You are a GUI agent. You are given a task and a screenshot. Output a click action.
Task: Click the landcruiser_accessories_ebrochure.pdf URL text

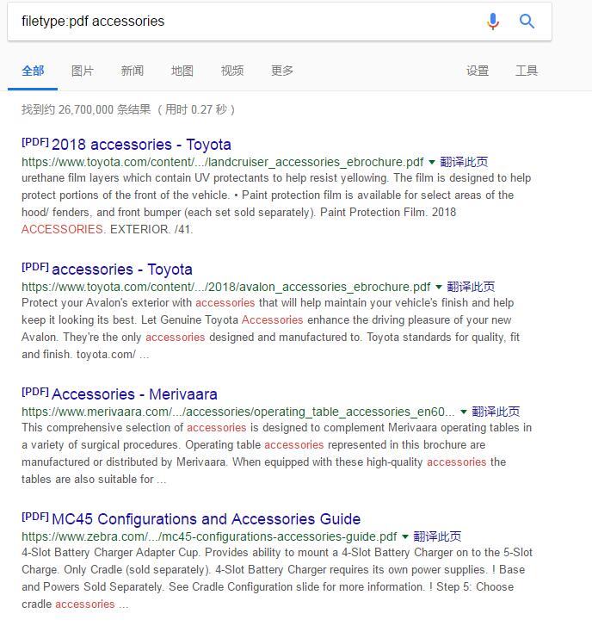point(223,162)
